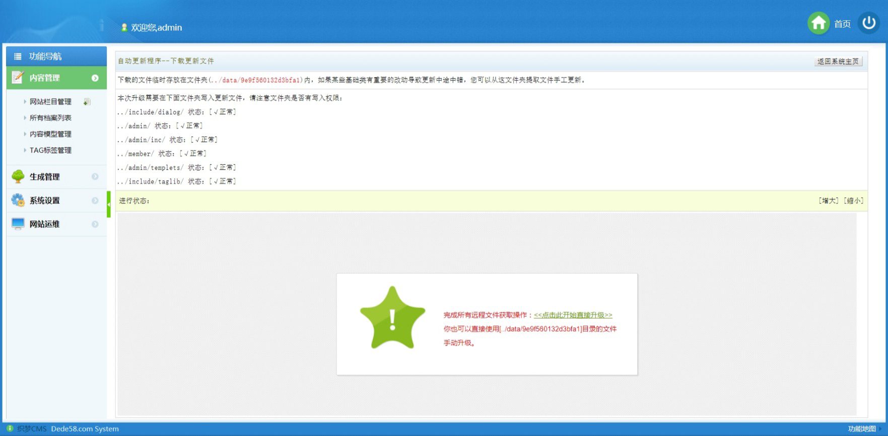Click the [增大] enlarge link
The width and height of the screenshot is (888, 436).
coord(829,201)
